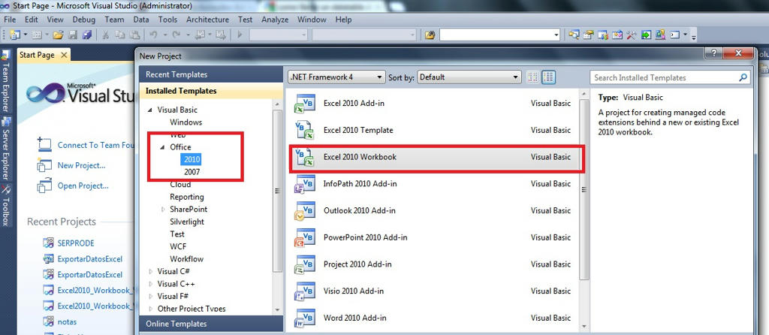Open the Tools menu

point(167,20)
